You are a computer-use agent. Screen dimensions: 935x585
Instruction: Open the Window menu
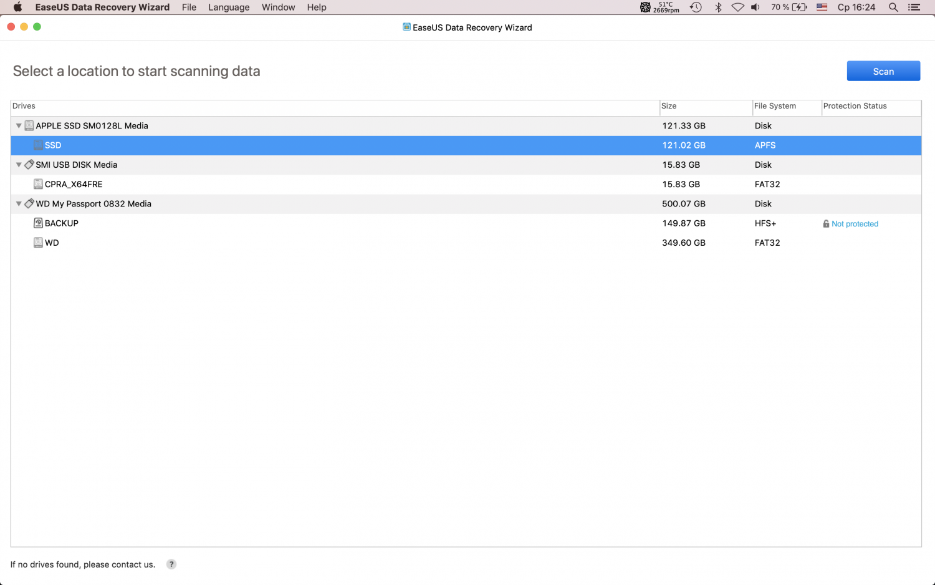point(278,7)
